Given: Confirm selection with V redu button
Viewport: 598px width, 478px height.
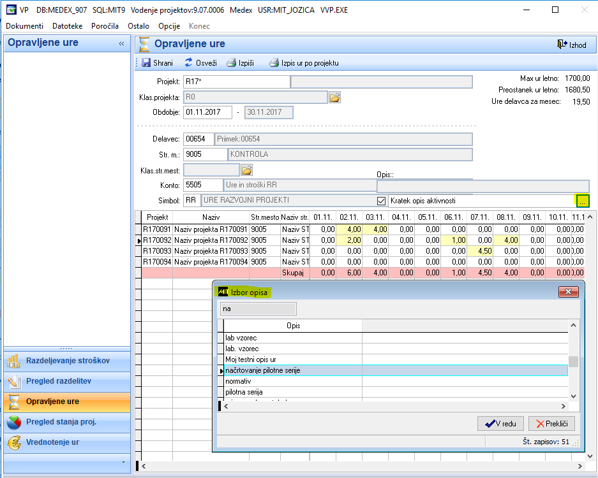Looking at the screenshot, I should (500, 423).
